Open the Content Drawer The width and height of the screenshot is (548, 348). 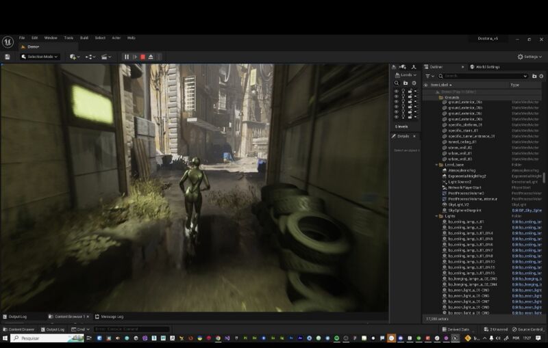[18, 329]
